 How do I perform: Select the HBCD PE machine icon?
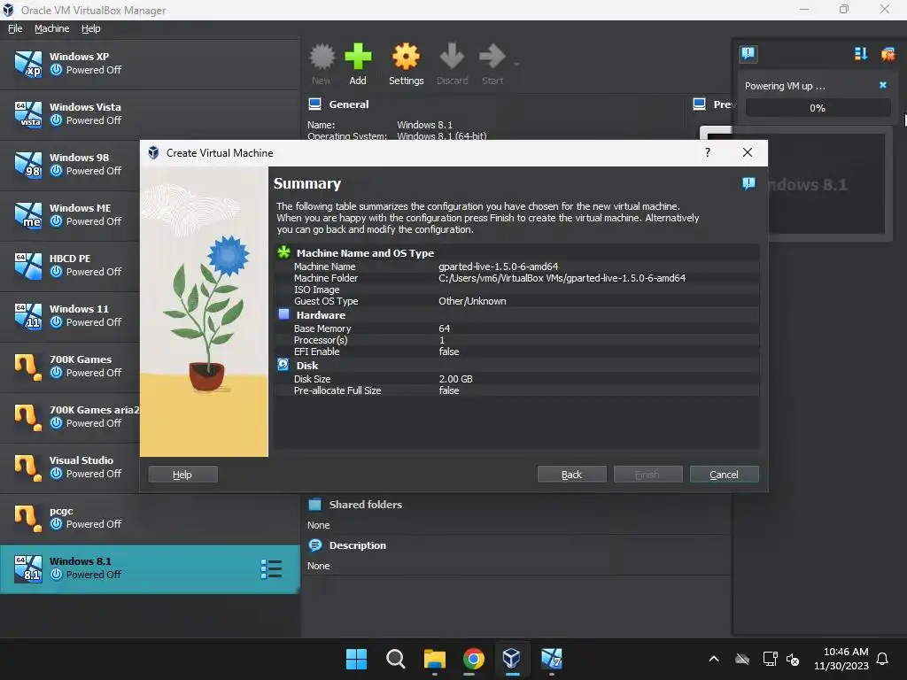28,265
